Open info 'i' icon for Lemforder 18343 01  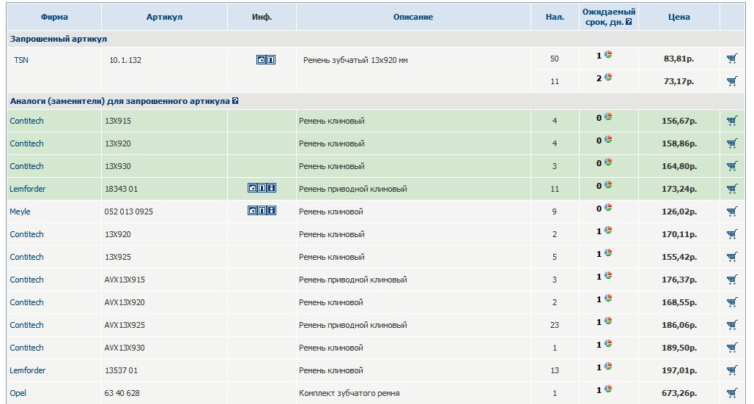click(x=272, y=189)
